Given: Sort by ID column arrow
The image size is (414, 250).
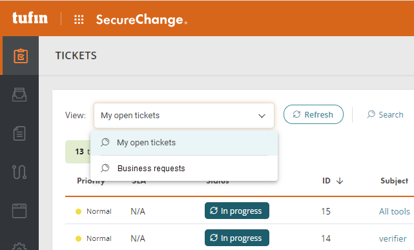Looking at the screenshot, I should [340, 181].
